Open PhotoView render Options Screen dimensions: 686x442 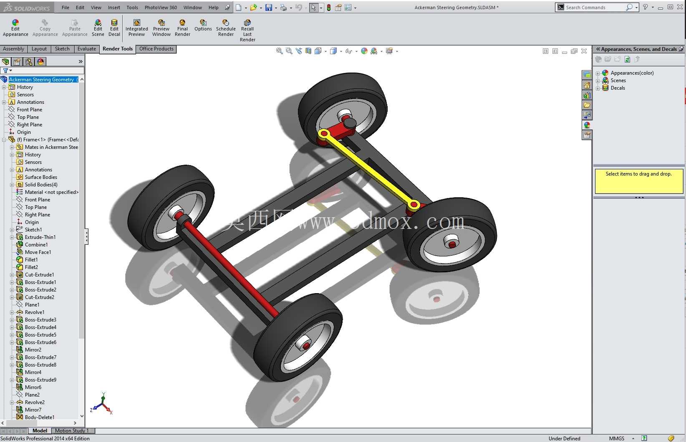(203, 25)
